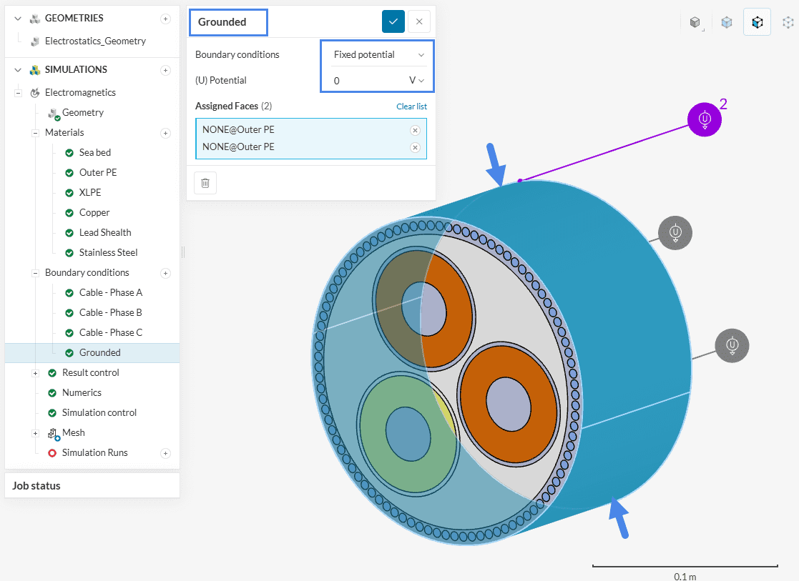Select the Cable - Phase A boundary condition

pyautogui.click(x=110, y=292)
